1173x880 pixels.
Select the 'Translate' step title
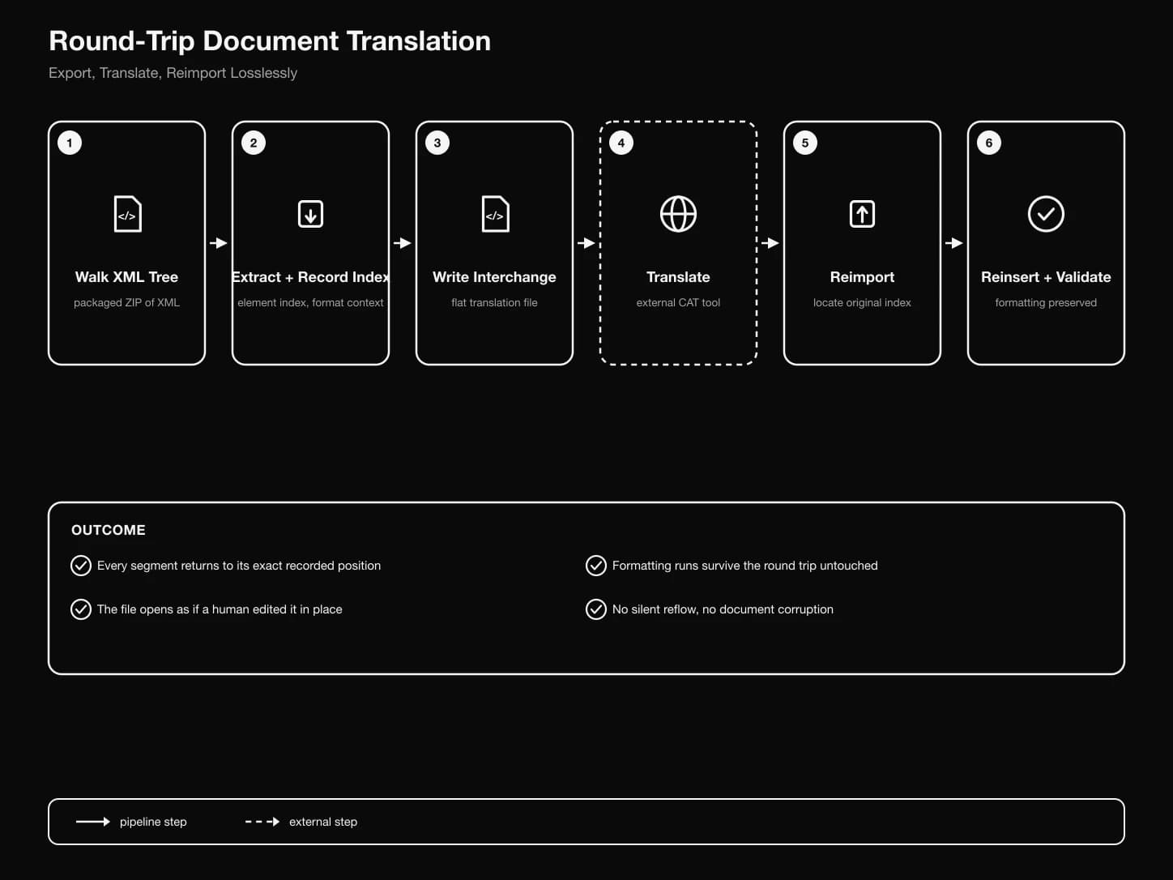coord(678,277)
